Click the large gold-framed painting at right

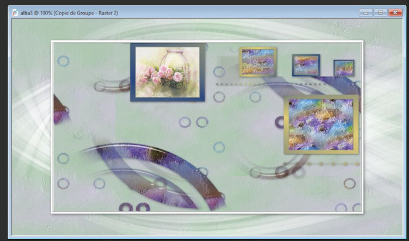coord(321,124)
